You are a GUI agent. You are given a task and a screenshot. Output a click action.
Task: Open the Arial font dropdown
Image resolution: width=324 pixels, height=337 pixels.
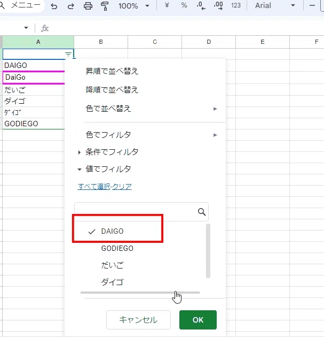[x=275, y=5]
